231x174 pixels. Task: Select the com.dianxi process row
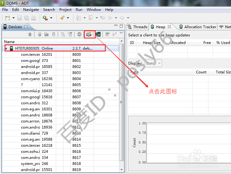(60, 133)
